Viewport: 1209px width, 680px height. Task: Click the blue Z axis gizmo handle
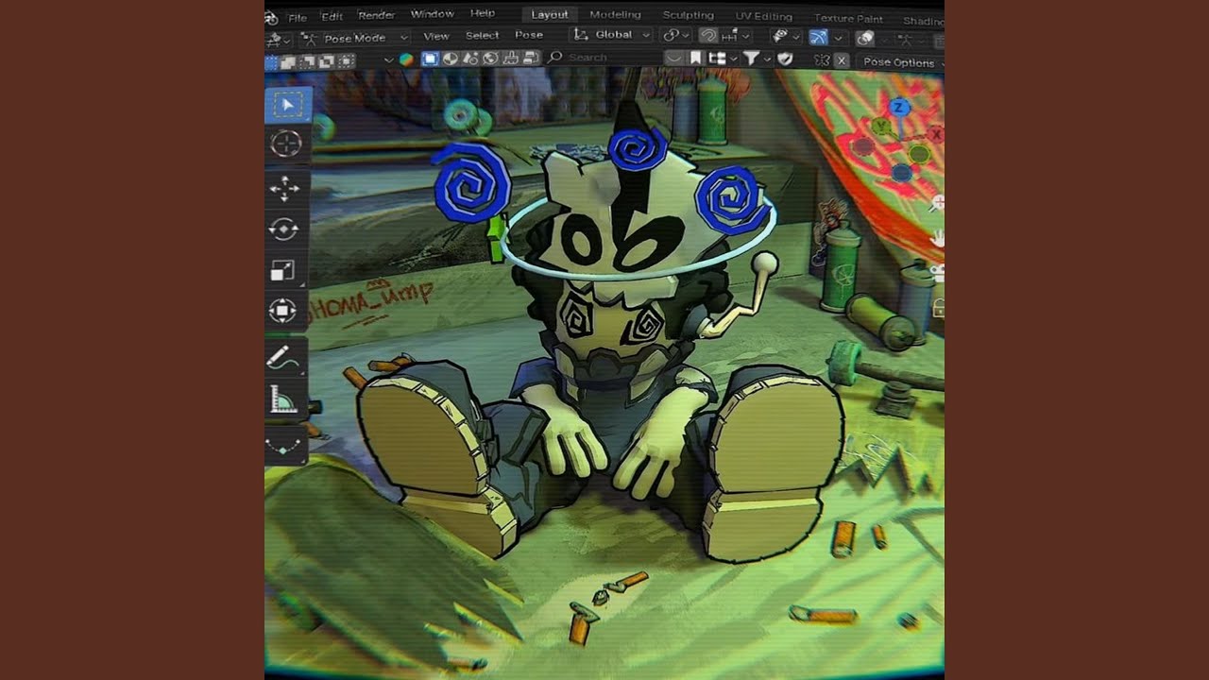[899, 107]
